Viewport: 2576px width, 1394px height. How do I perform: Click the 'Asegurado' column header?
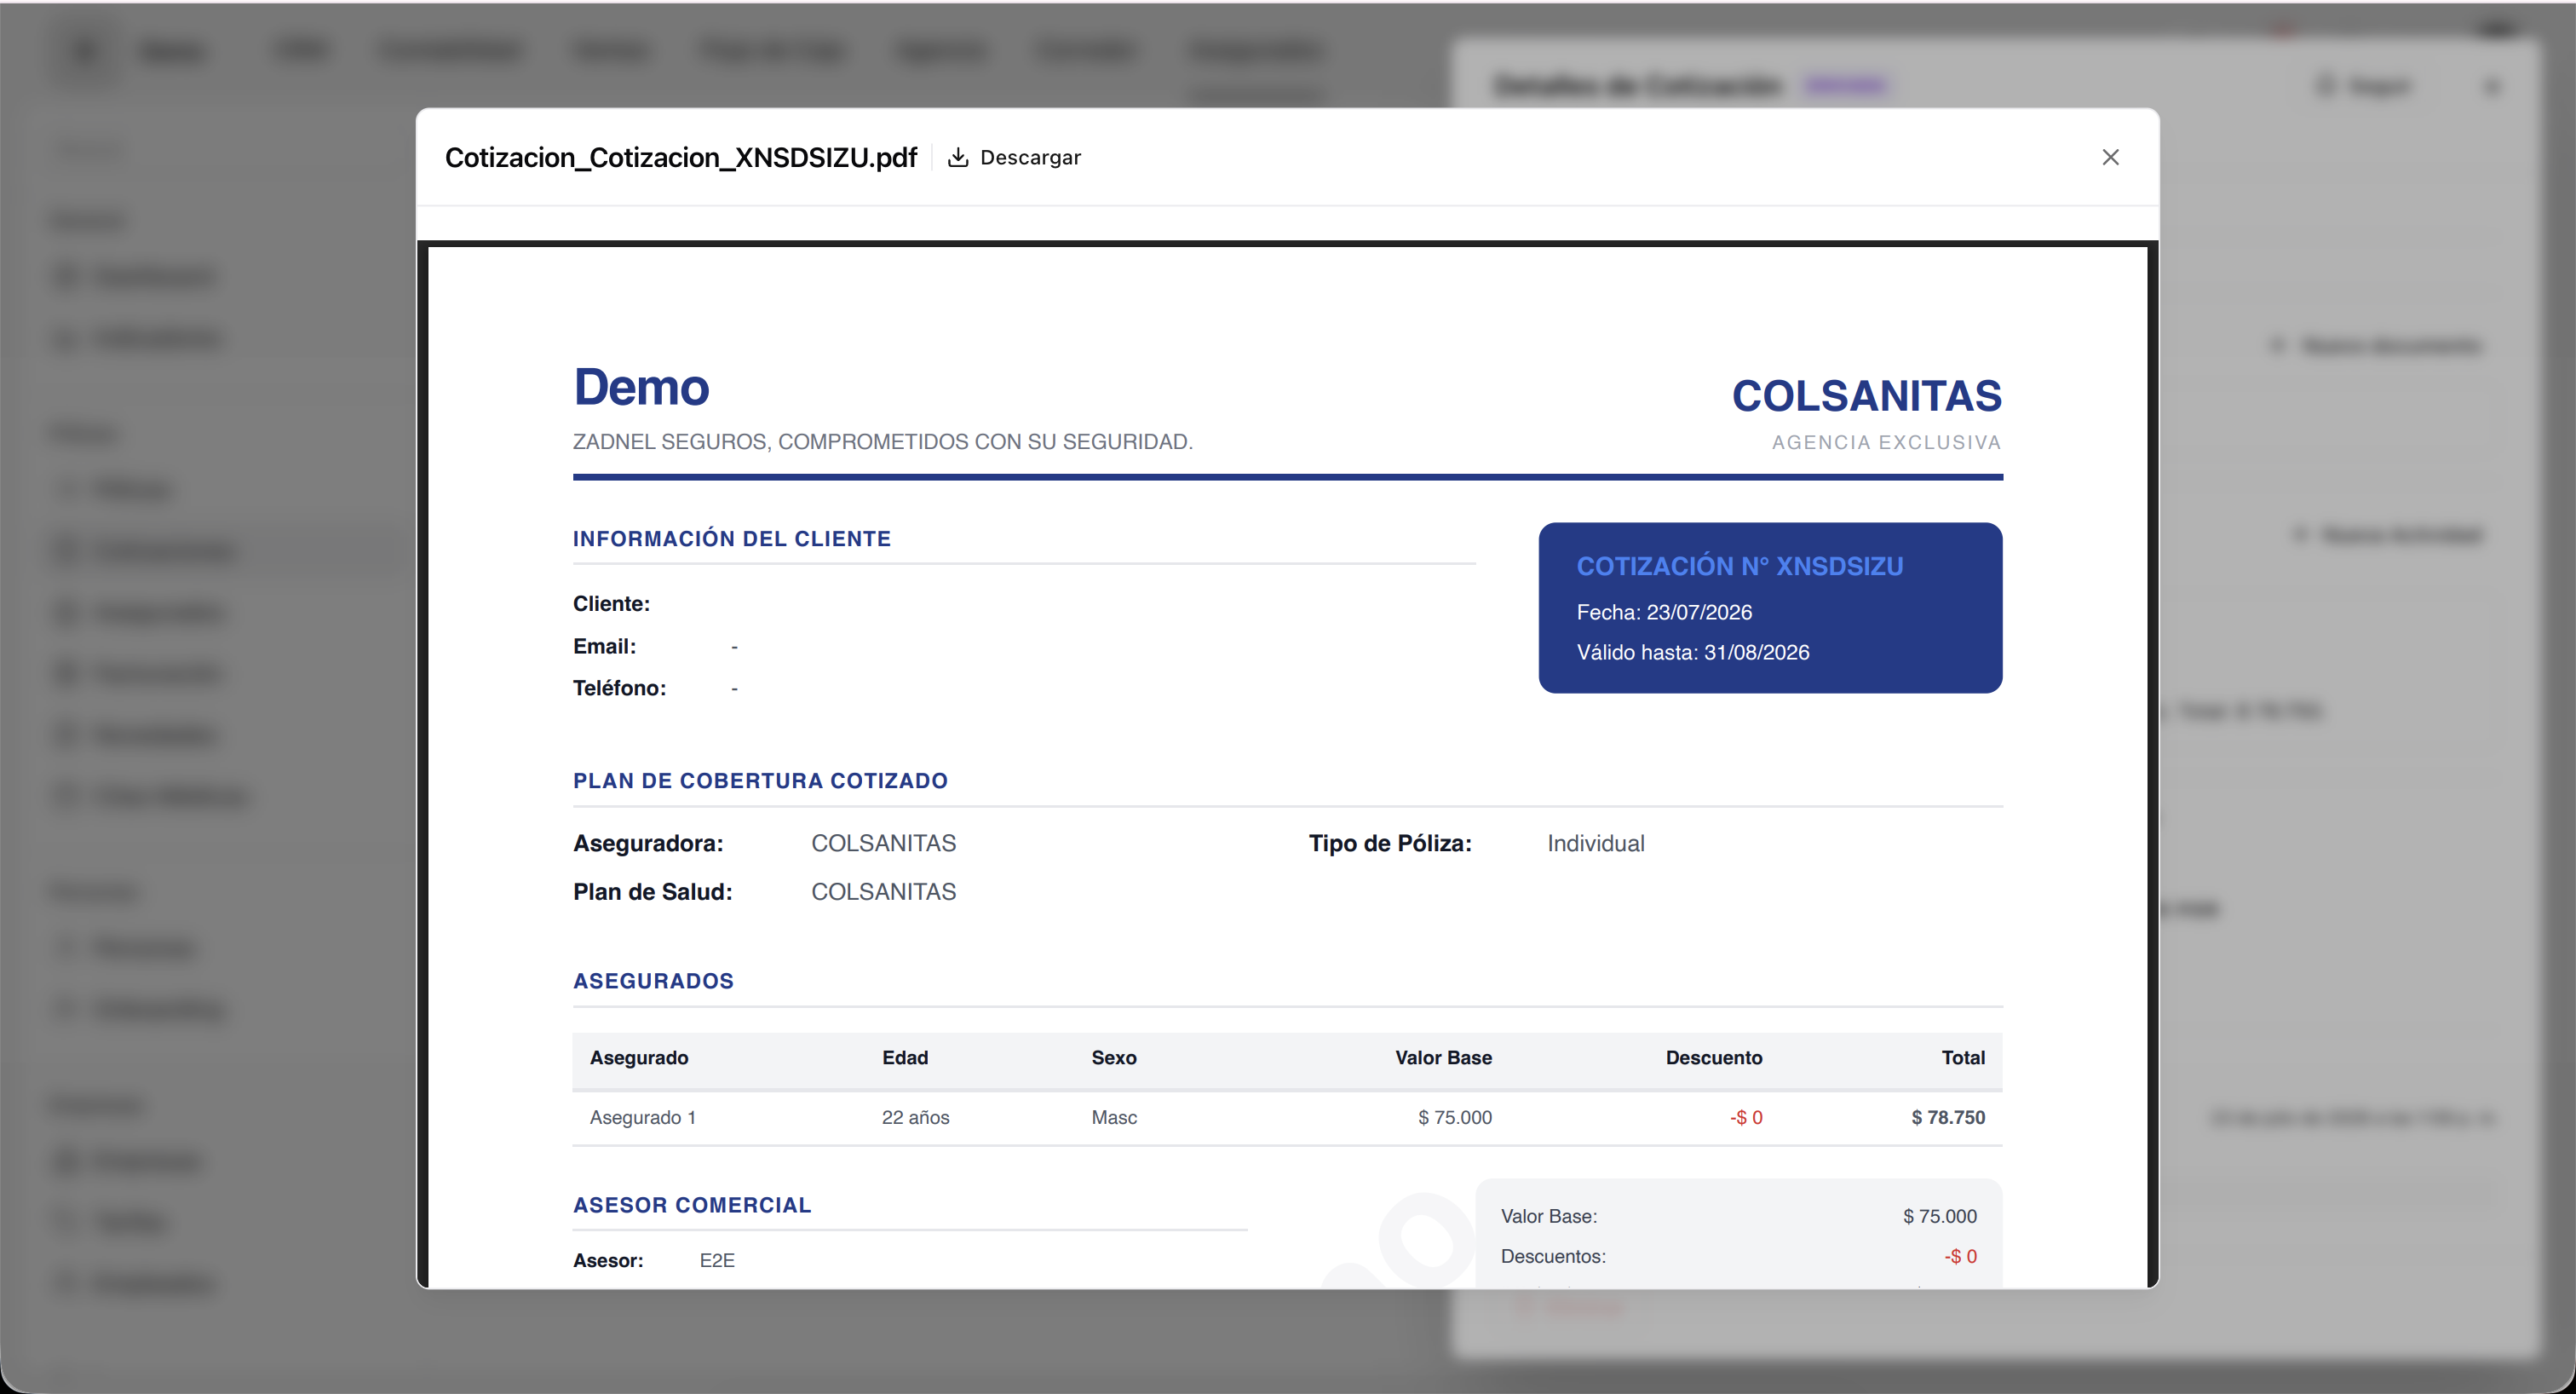(639, 1057)
